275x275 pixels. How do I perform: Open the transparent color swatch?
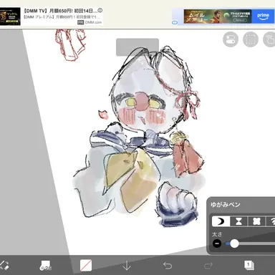tap(86, 266)
